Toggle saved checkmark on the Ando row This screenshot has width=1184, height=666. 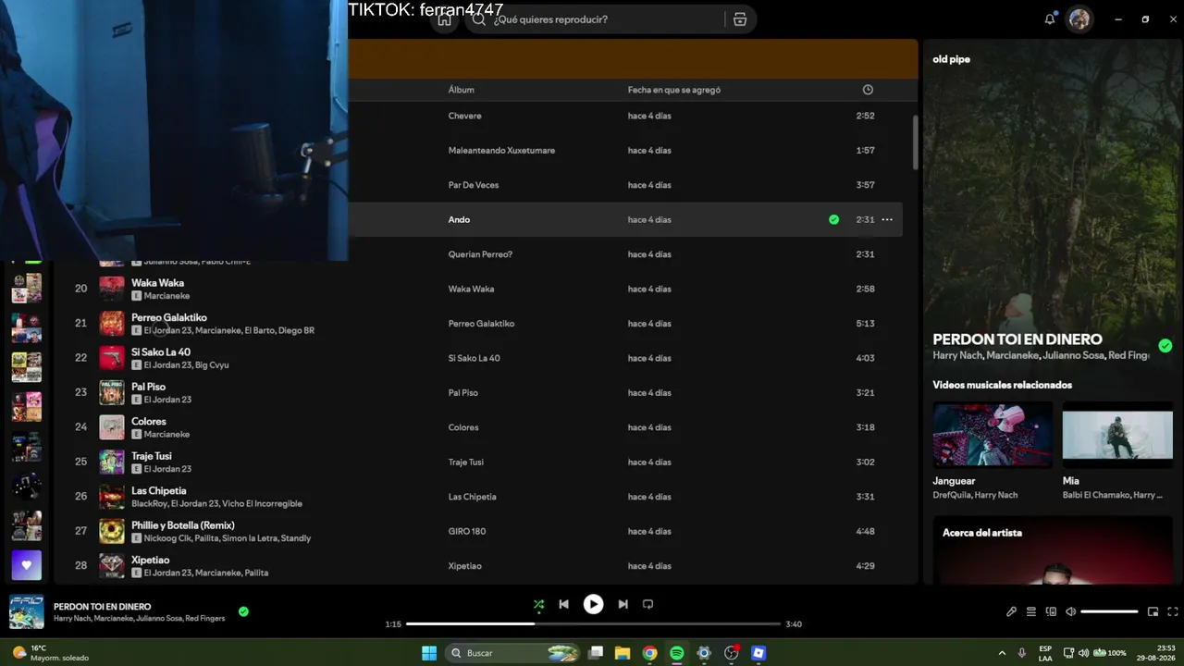pos(834,220)
